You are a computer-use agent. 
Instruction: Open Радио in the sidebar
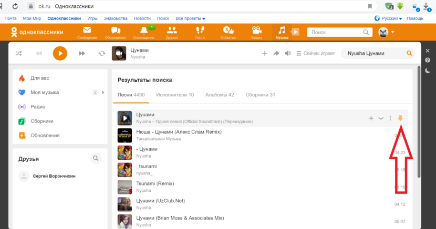pyautogui.click(x=38, y=106)
